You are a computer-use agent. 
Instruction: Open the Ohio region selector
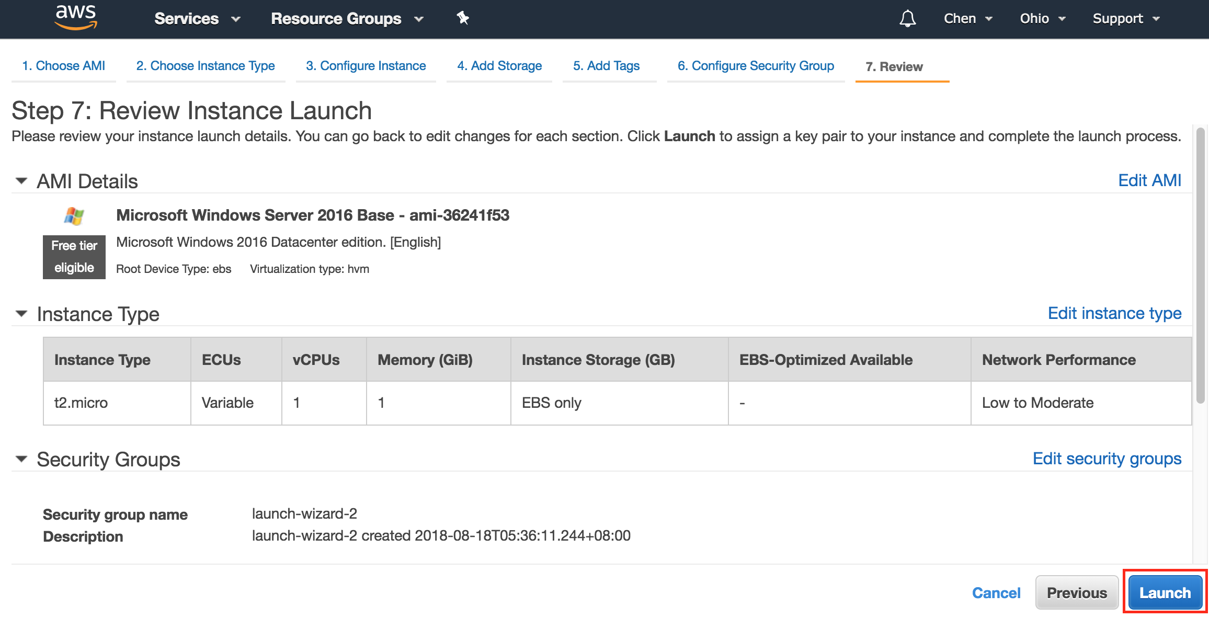1043,19
